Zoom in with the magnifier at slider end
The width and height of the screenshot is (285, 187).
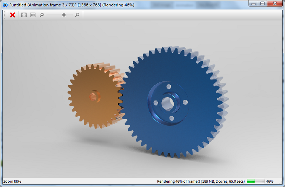click(77, 15)
